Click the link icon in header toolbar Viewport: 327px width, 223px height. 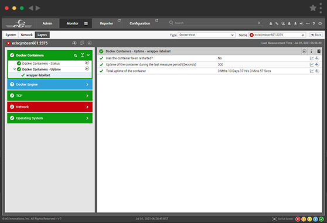point(277,23)
